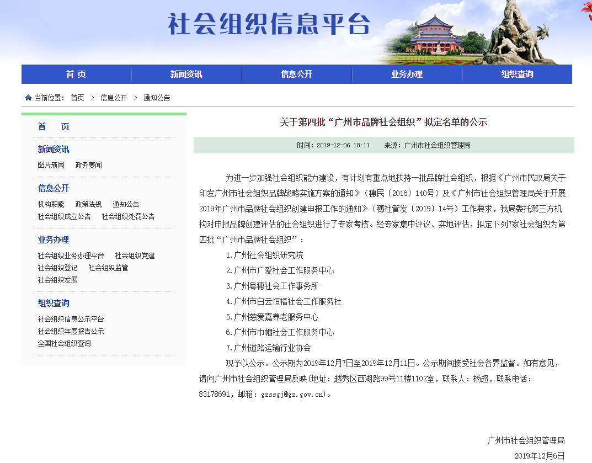Click list item 7.广州道路运输行业协会
This screenshot has width=592, height=463.
[x=269, y=348]
